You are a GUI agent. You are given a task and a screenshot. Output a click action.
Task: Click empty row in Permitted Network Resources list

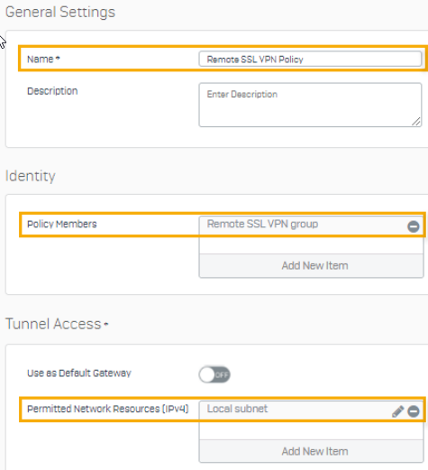pos(311,430)
